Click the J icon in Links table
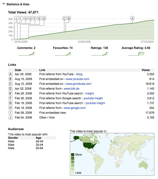This screenshot has height=179, width=158. 11,118
